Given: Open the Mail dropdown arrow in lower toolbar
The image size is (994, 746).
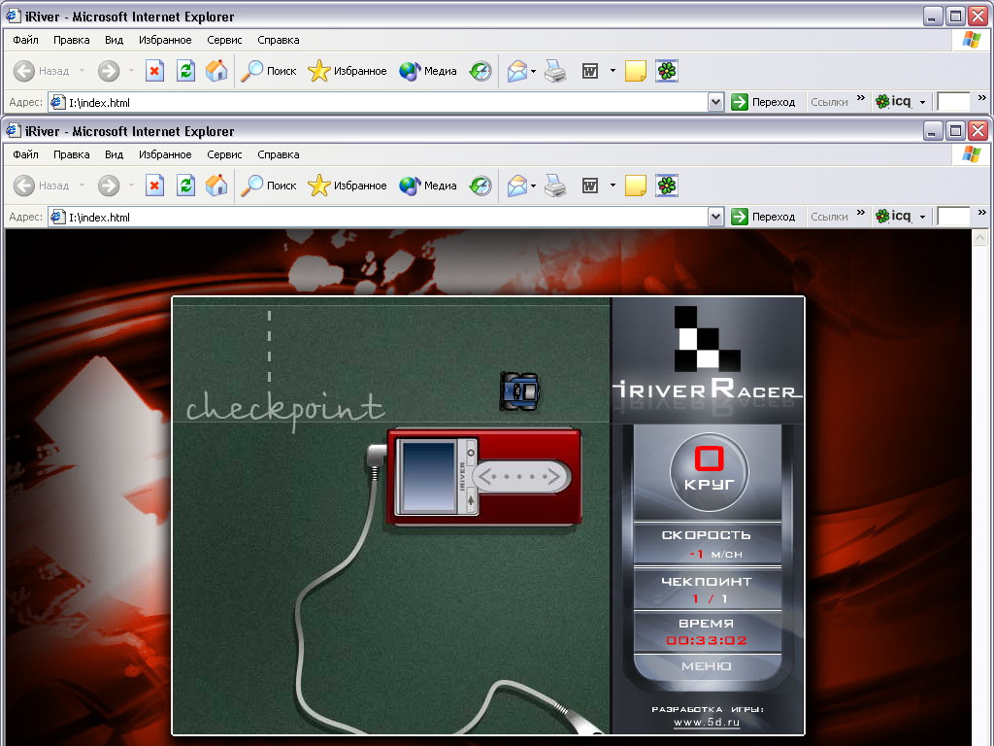Looking at the screenshot, I should pos(534,186).
